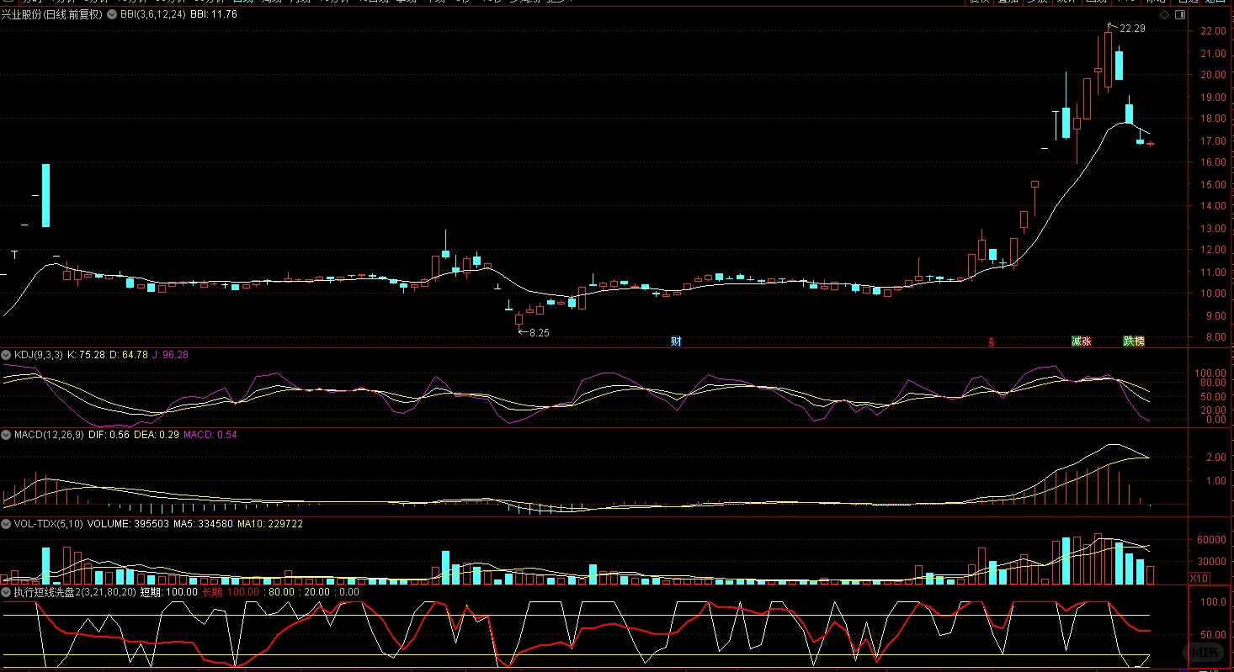Open the MACD indicator dropdown arrow
The height and width of the screenshot is (672, 1234).
[7, 436]
